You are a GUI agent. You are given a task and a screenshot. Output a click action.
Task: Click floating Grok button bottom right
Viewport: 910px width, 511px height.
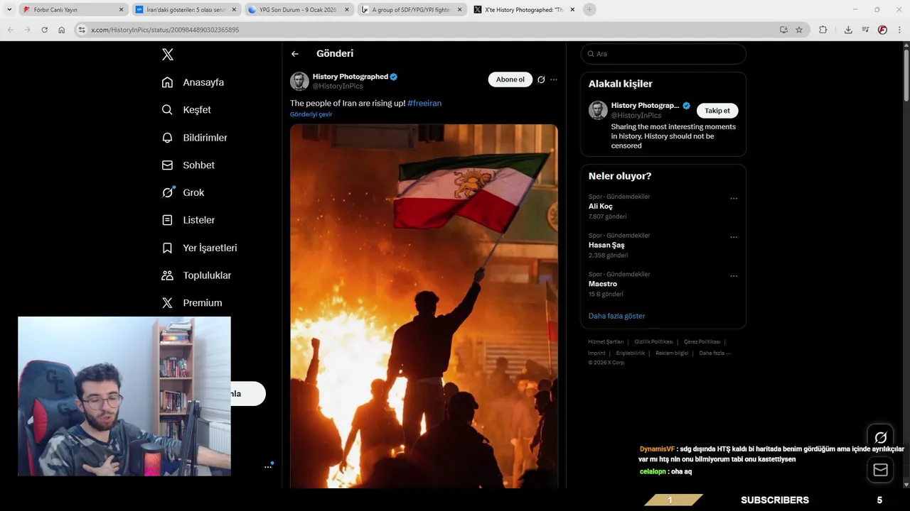point(880,437)
